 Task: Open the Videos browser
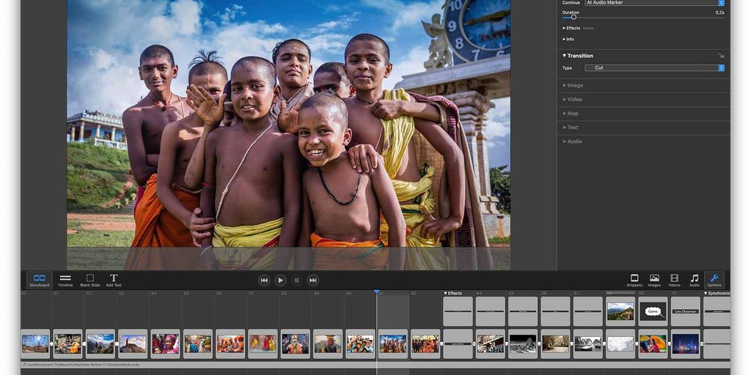674,280
